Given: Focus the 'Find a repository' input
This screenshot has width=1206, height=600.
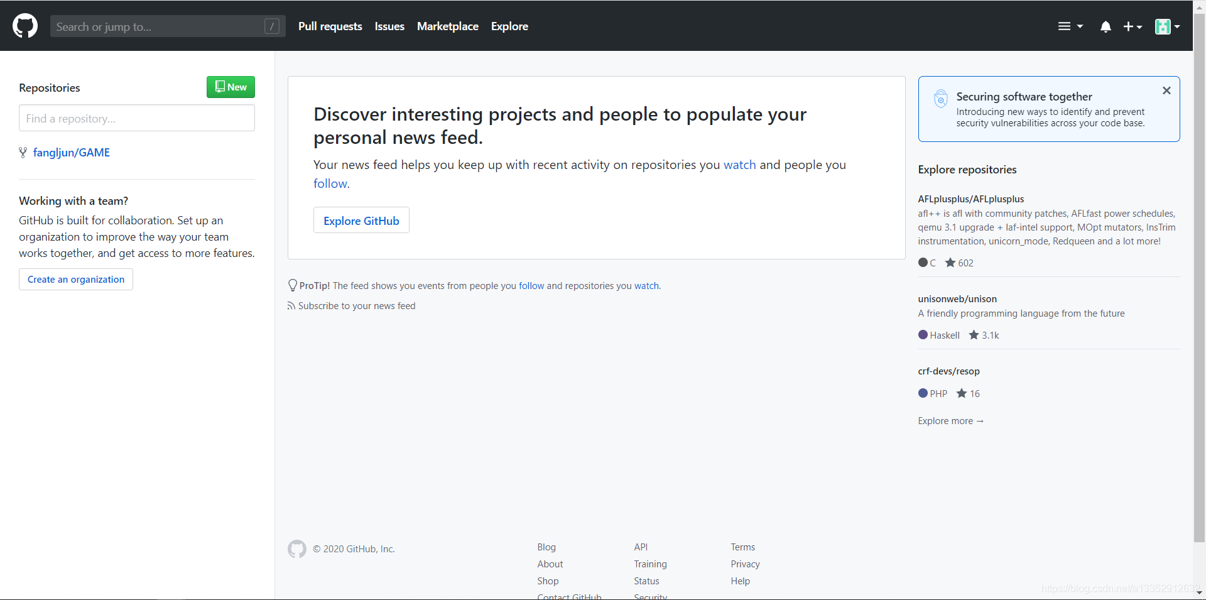Looking at the screenshot, I should point(137,118).
